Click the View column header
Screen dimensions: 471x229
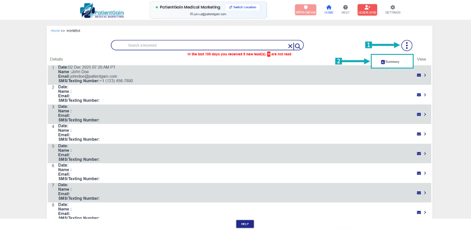421,59
